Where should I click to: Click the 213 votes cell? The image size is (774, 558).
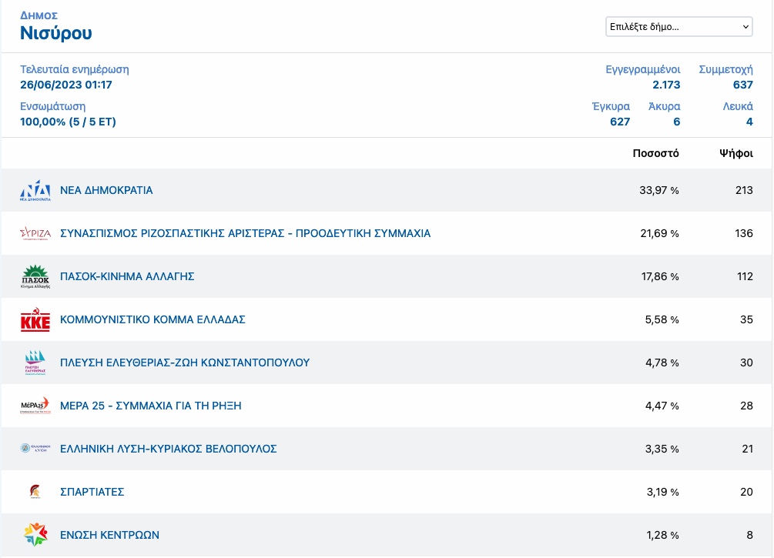pos(744,190)
